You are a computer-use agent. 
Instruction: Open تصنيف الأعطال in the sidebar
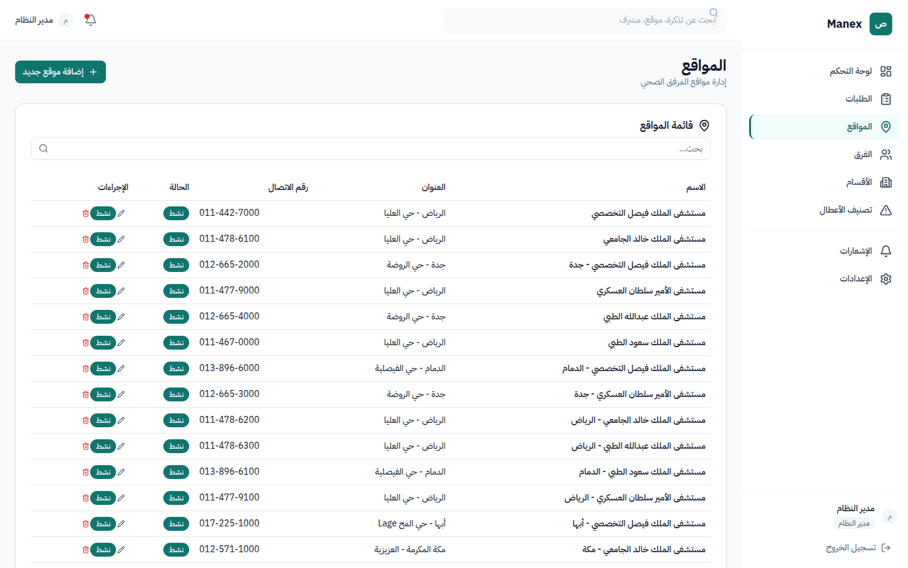pos(824,210)
